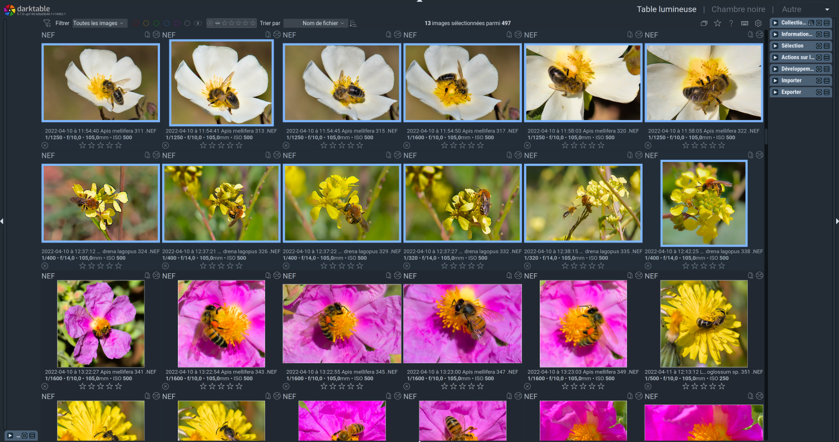Reset the Exporter module
This screenshot has height=442, width=839.
(819, 92)
